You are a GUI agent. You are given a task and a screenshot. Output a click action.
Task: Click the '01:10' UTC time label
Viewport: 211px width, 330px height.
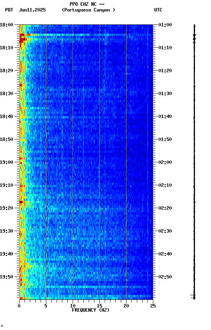point(165,48)
